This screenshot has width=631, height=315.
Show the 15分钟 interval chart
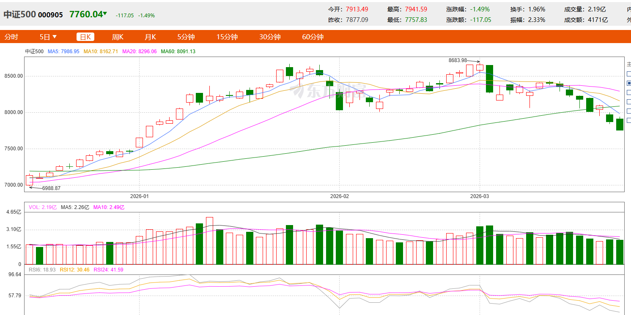[227, 37]
